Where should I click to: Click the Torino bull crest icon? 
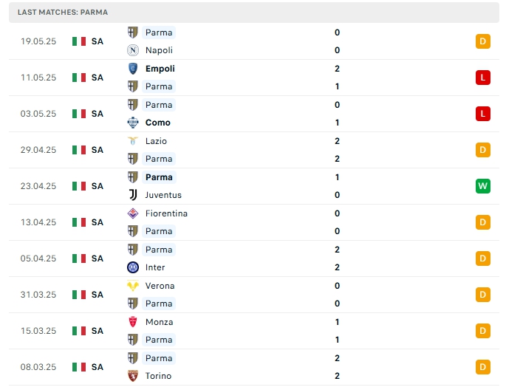pos(133,376)
